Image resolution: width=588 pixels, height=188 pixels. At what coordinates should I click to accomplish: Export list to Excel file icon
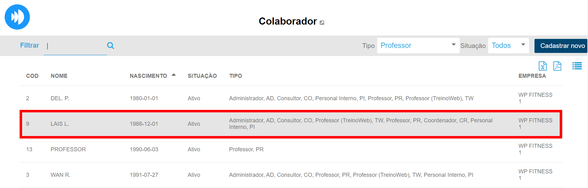[x=543, y=66]
